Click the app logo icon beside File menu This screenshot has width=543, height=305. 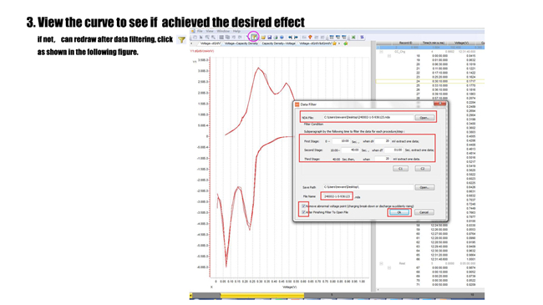point(192,31)
